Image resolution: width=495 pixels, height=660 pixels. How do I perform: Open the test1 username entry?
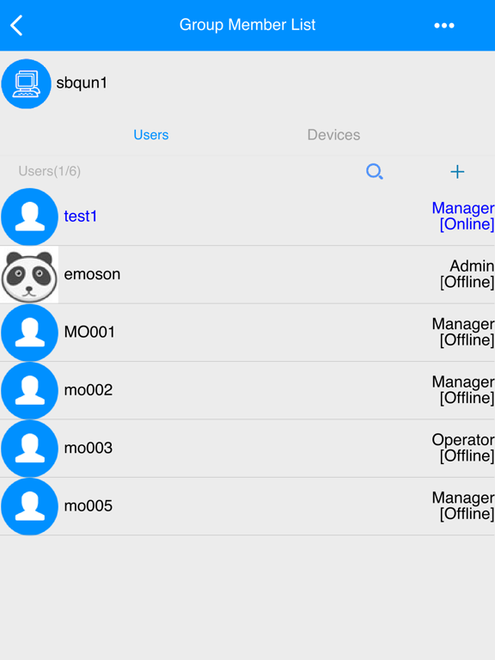click(x=81, y=217)
